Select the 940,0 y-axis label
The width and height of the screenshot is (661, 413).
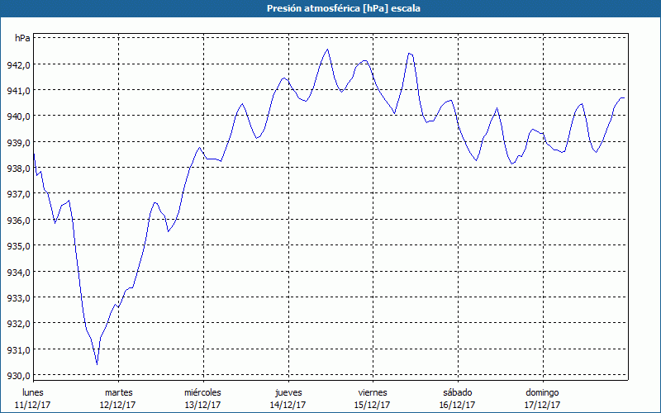coord(20,116)
